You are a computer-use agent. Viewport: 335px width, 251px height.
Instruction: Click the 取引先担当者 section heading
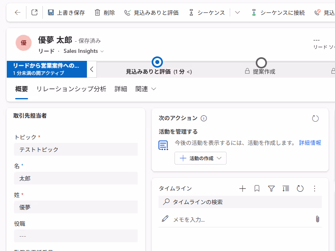(30, 116)
